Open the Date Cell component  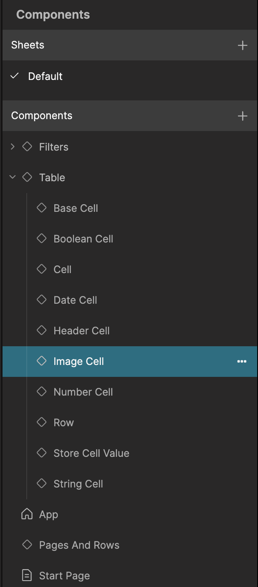(x=75, y=300)
